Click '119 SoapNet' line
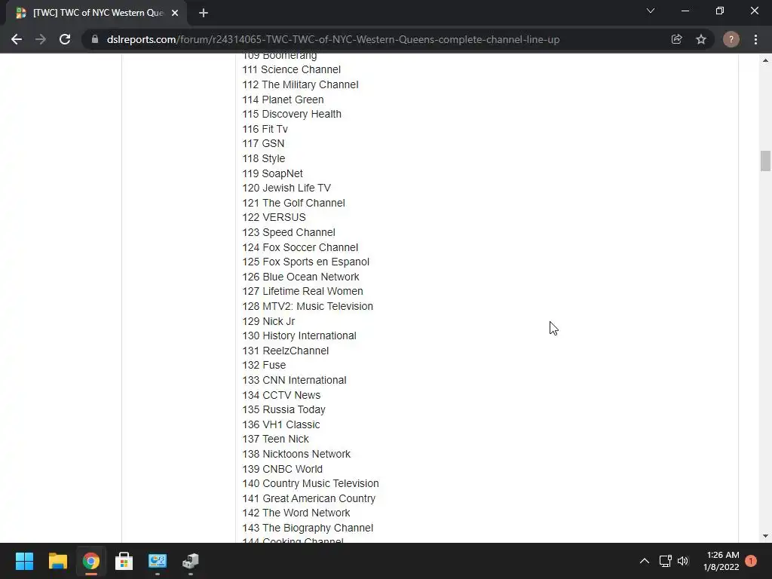 point(273,173)
